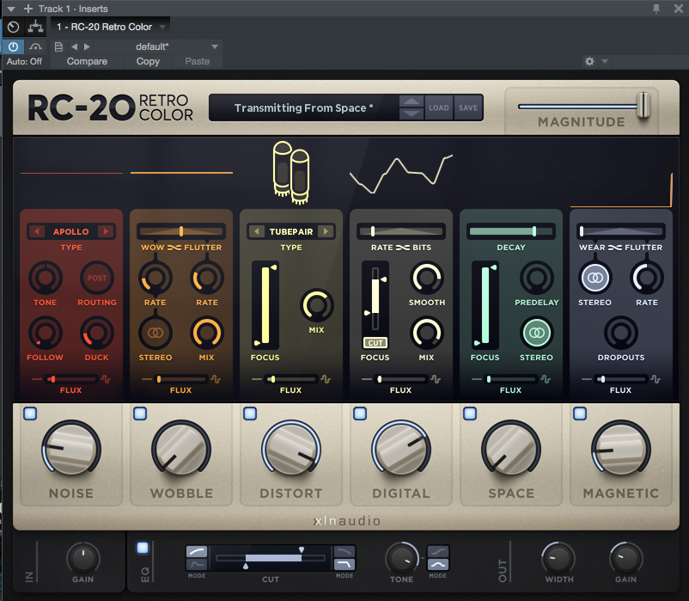Step to next RC-20 preset down arrow
This screenshot has width=689, height=601.
click(412, 113)
